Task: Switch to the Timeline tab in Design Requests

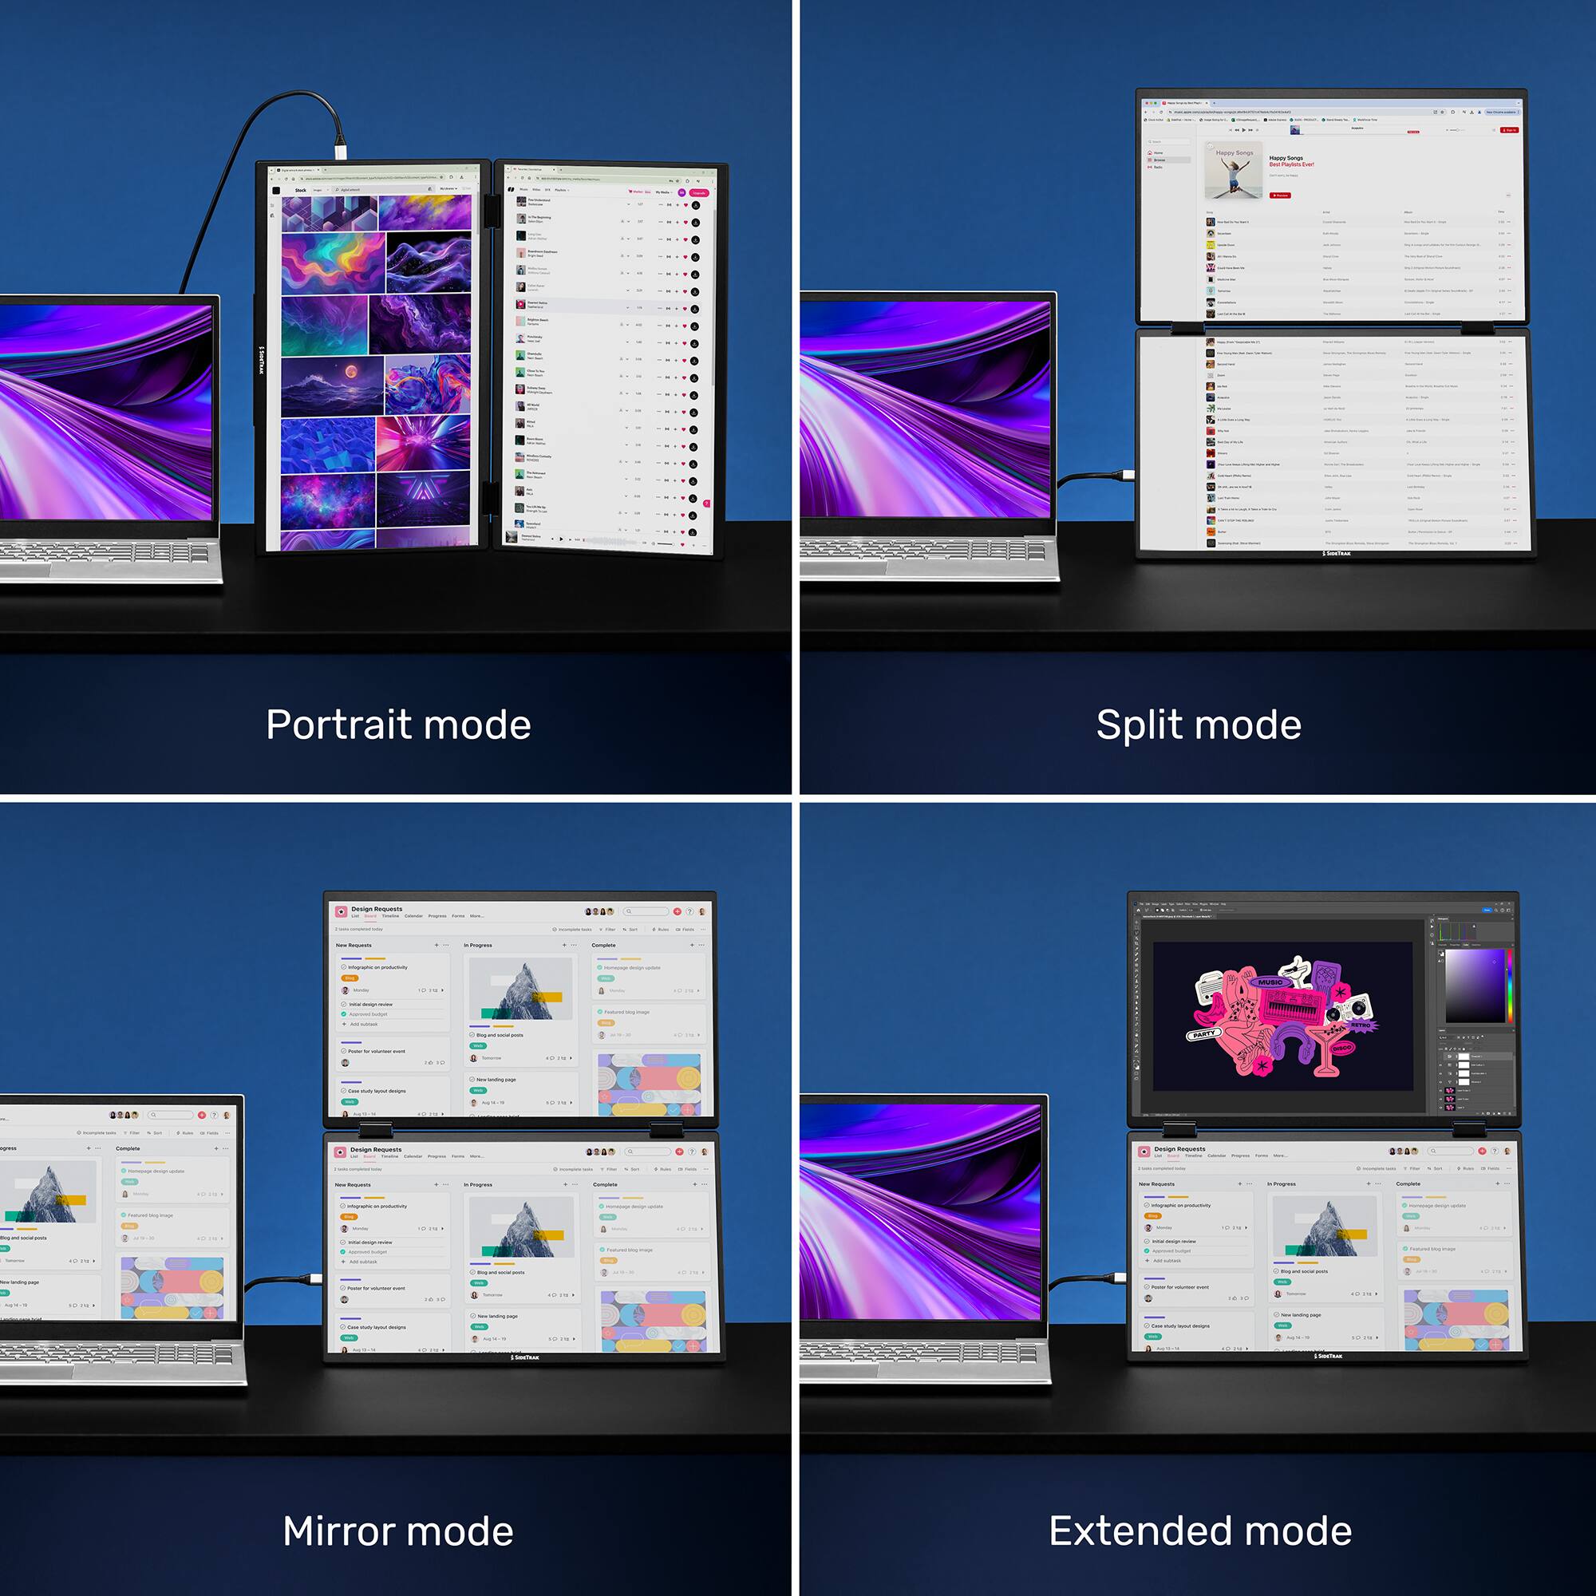Action: click(x=391, y=916)
